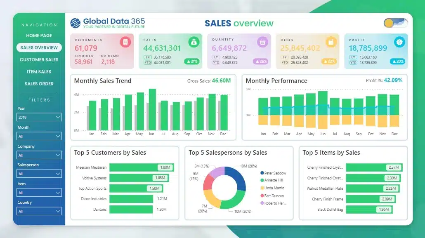Expand the Country filter dropdown
This screenshot has height=238, width=425.
(39, 212)
